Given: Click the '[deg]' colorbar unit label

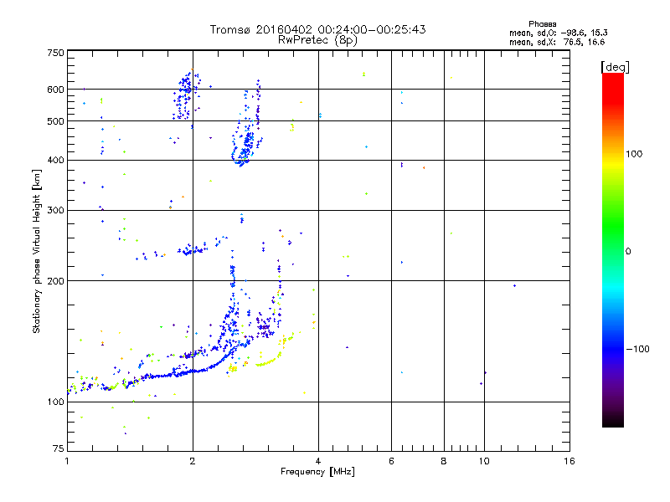Looking at the screenshot, I should pyautogui.click(x=615, y=67).
